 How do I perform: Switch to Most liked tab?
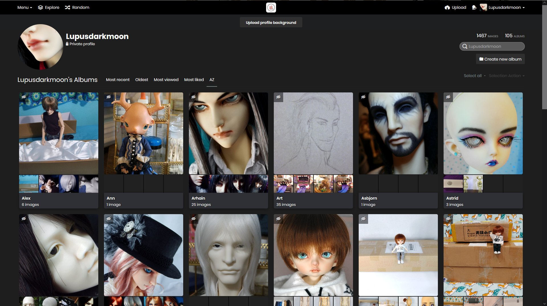[x=194, y=80]
